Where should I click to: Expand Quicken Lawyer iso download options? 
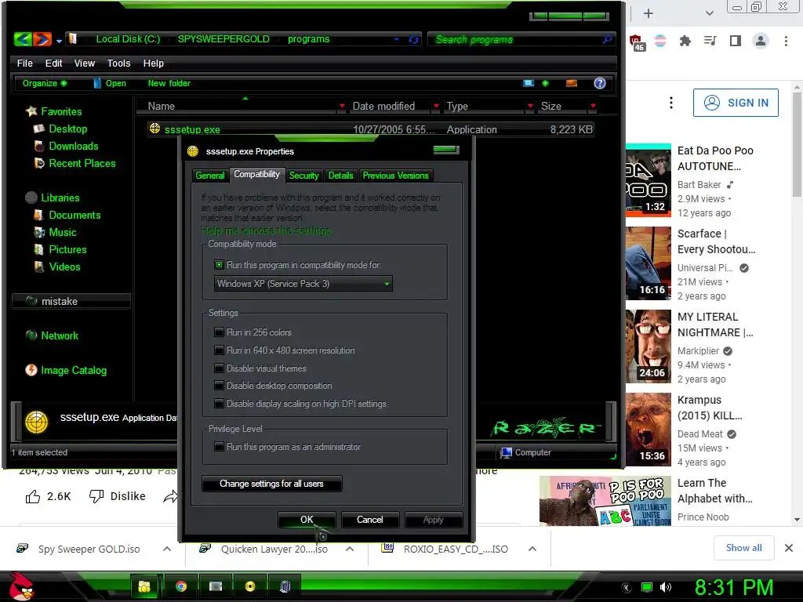point(350,549)
